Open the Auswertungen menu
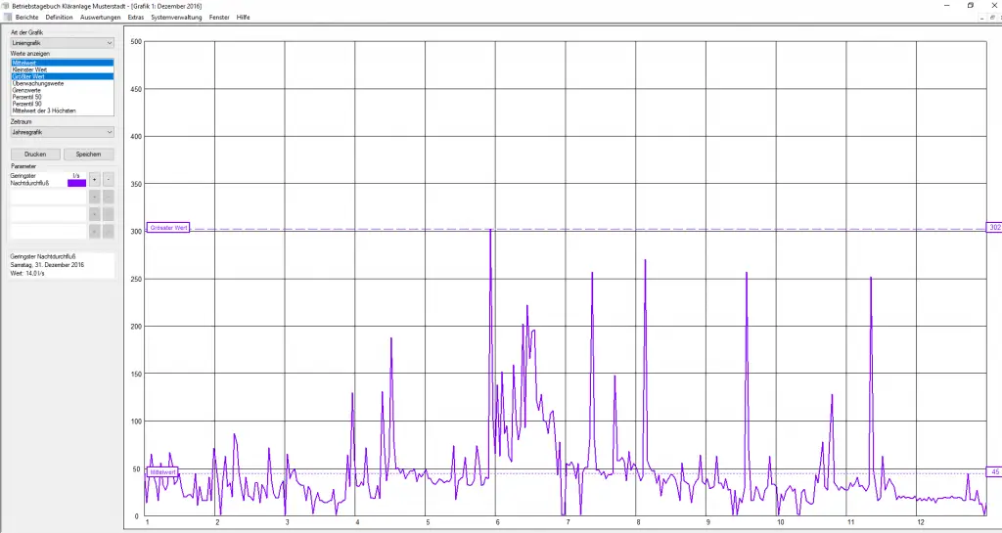 (100, 18)
